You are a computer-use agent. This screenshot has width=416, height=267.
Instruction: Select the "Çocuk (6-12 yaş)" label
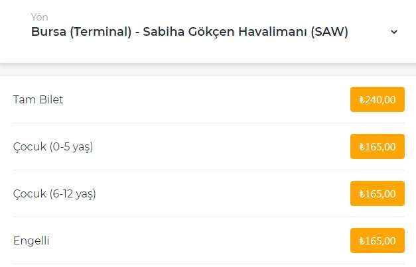tap(54, 193)
